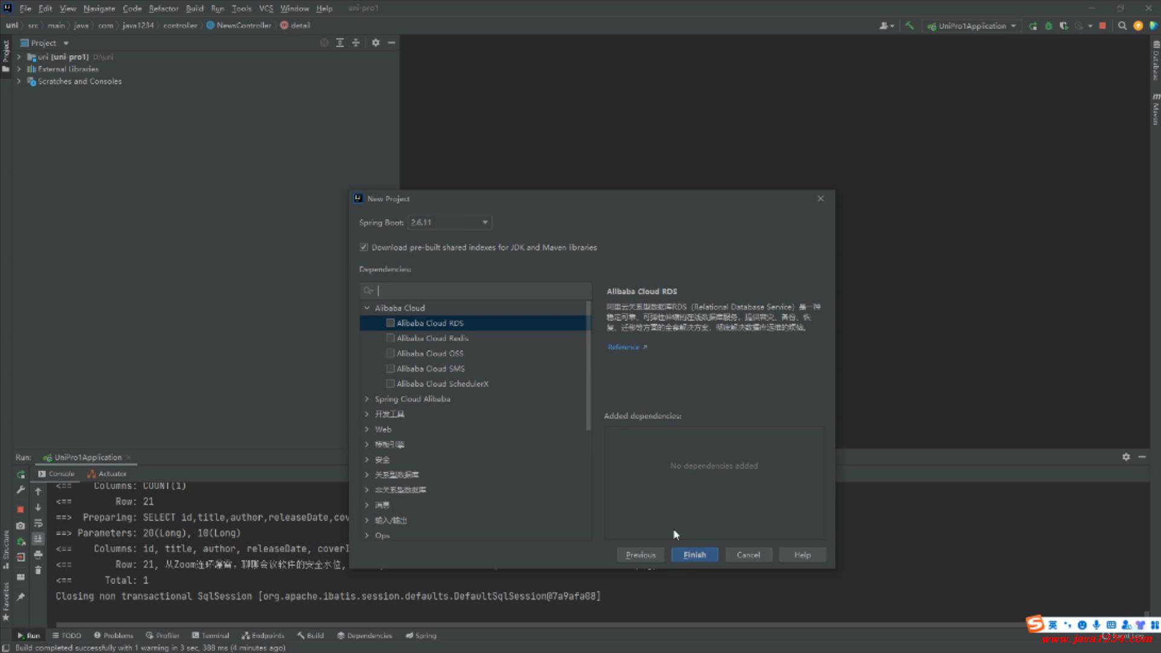Open Problems tool window tab
This screenshot has width=1161, height=653.
[x=113, y=635]
